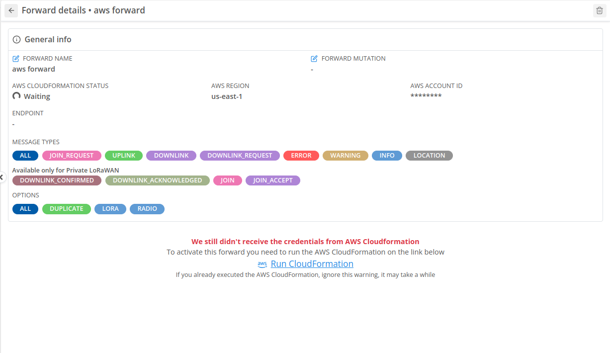Screen dimensions: 610x353
Task: Go back using the arrow button
Action: pos(11,10)
